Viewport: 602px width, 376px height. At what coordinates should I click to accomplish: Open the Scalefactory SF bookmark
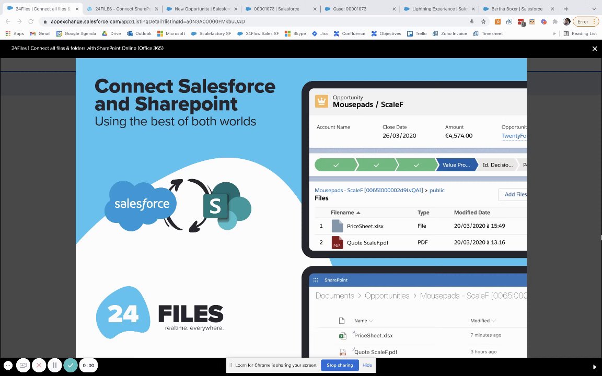point(211,33)
